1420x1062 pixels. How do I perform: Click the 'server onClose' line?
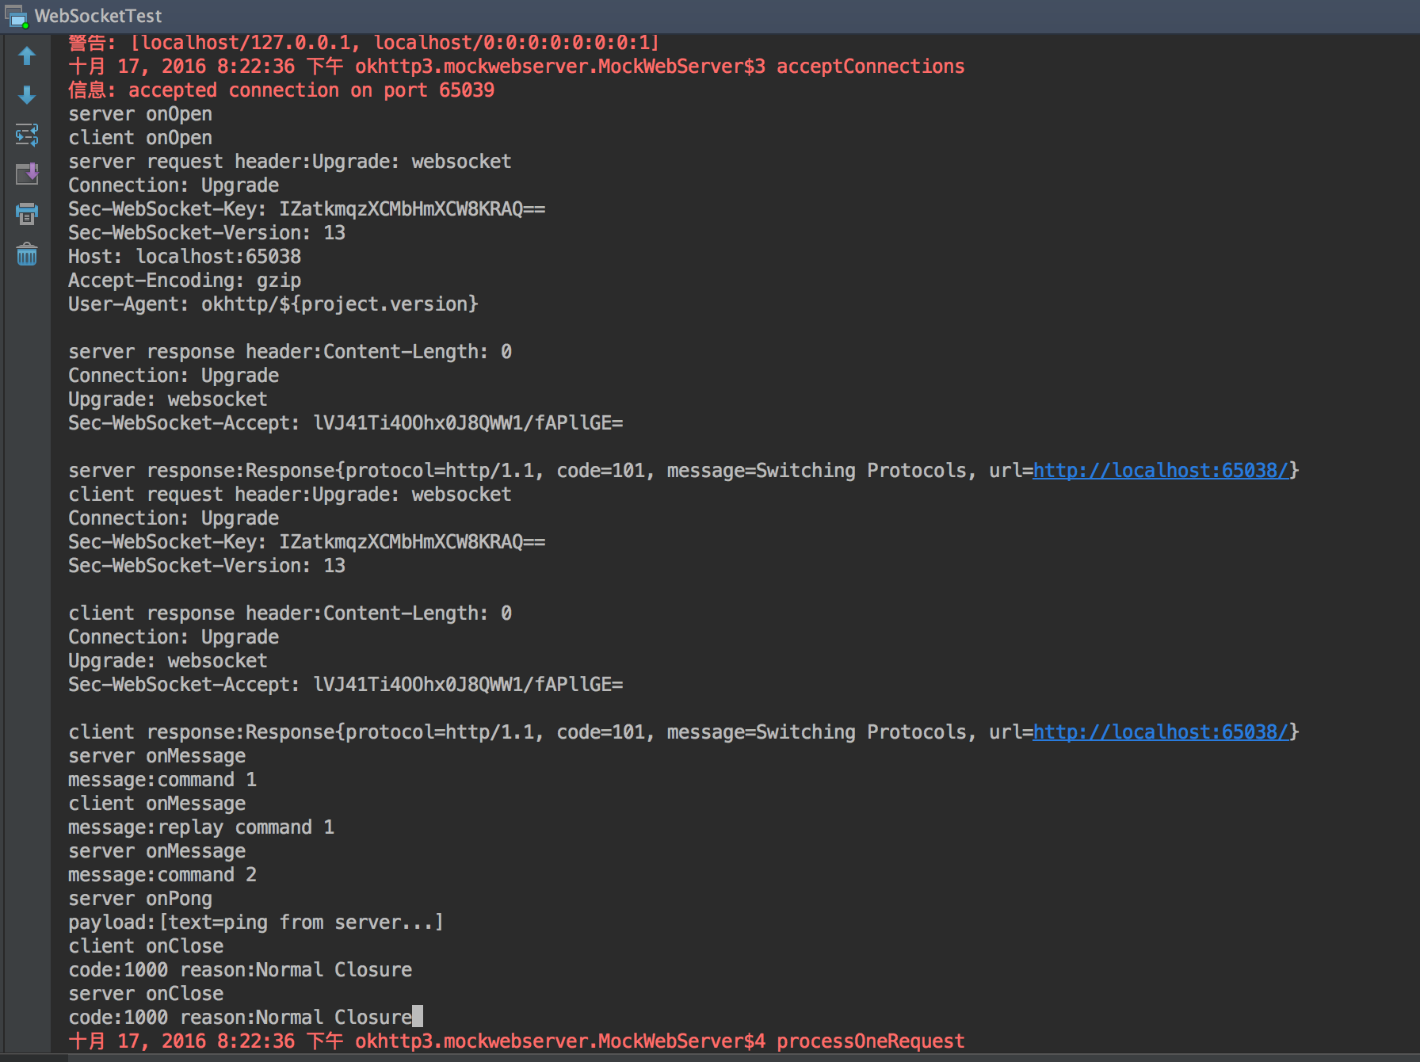(x=146, y=994)
